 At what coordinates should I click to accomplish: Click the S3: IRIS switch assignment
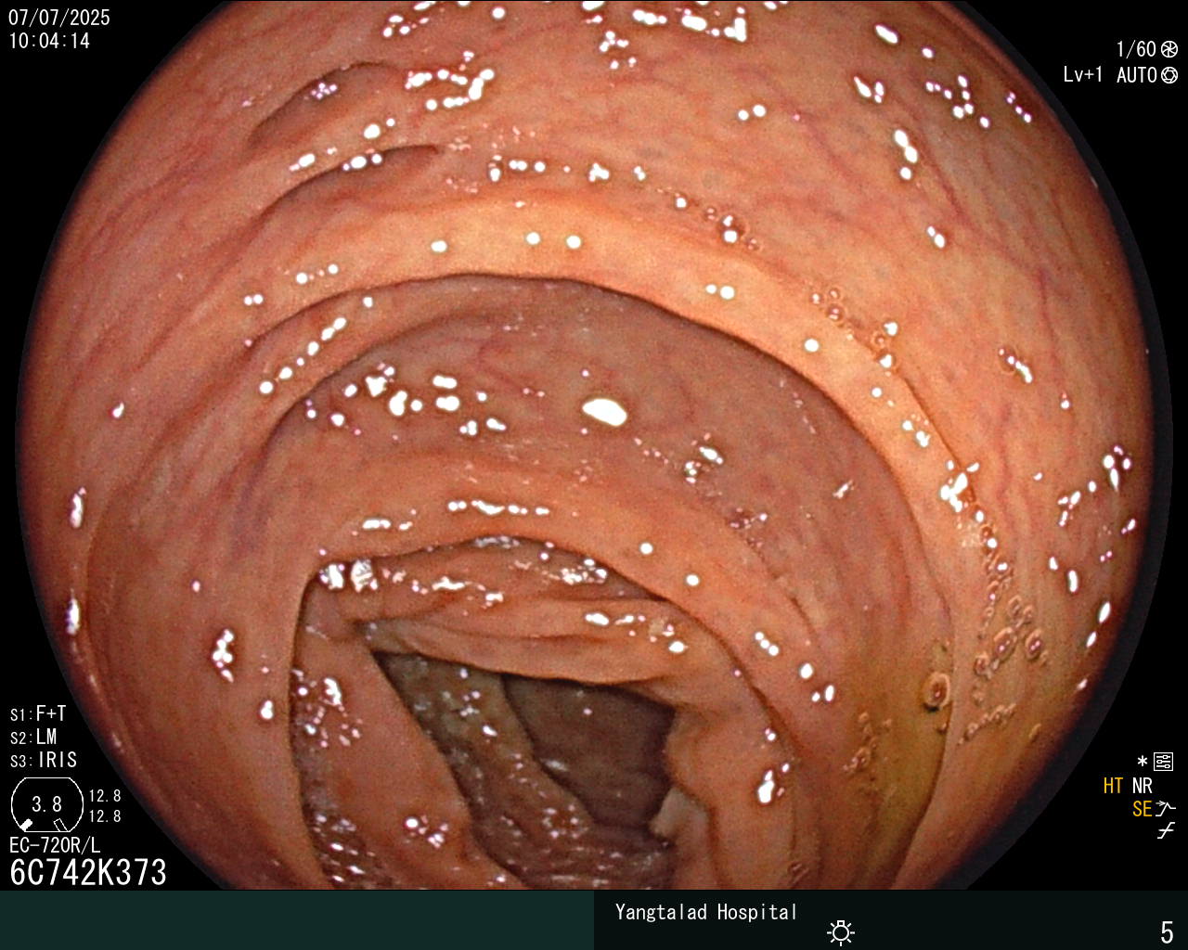(44, 760)
